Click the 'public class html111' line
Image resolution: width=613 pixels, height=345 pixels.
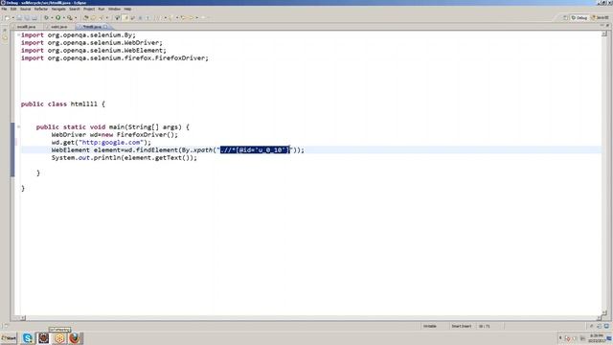point(63,104)
